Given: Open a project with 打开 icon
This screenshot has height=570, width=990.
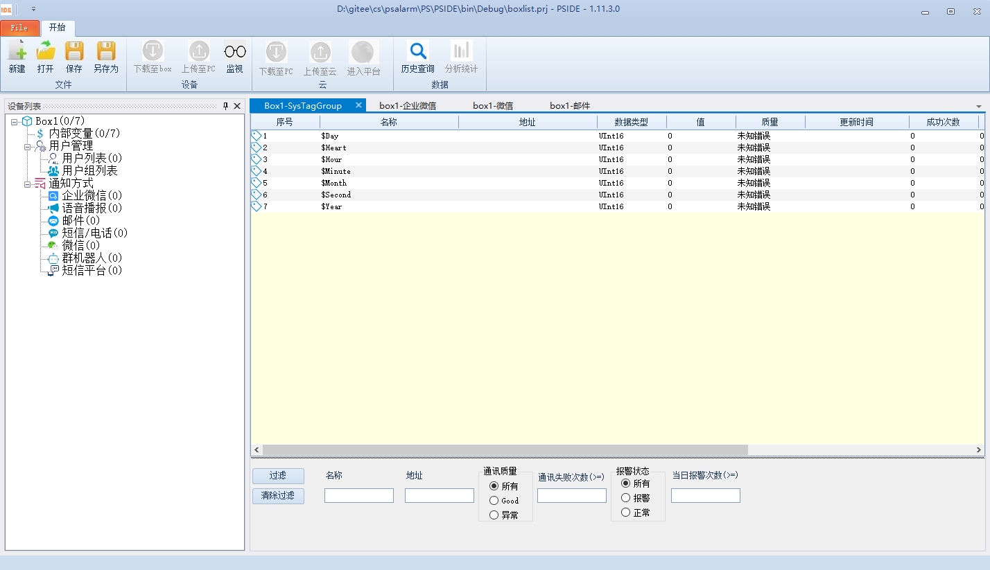Looking at the screenshot, I should point(46,51).
